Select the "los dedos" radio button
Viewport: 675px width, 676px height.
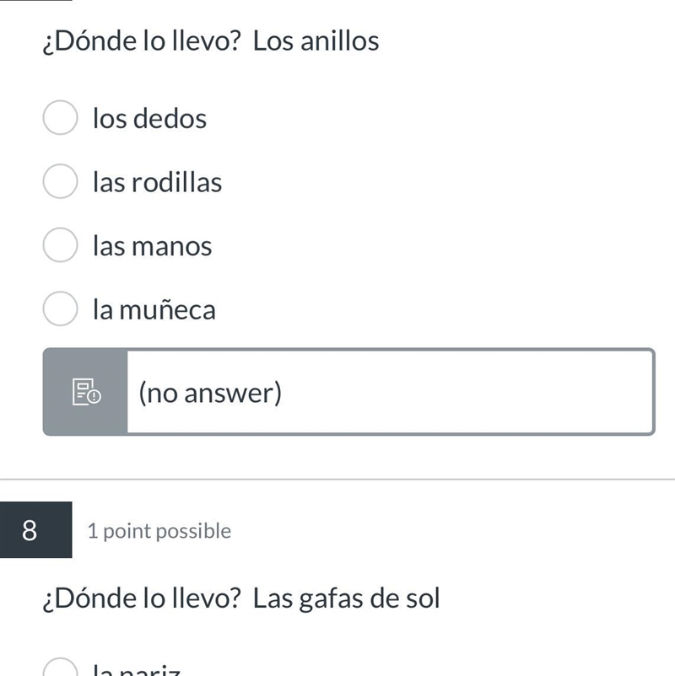pos(61,118)
